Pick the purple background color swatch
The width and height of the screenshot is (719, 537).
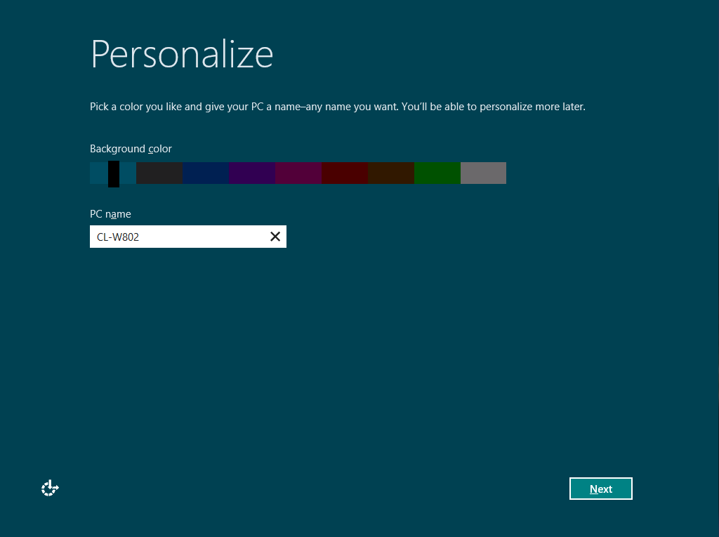(252, 173)
